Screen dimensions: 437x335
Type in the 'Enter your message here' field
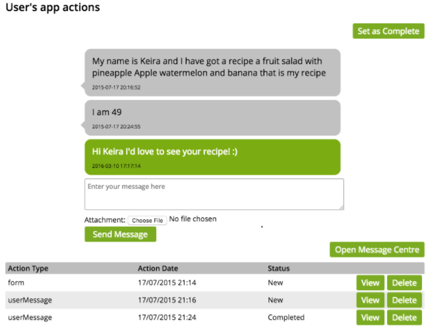[x=214, y=194]
